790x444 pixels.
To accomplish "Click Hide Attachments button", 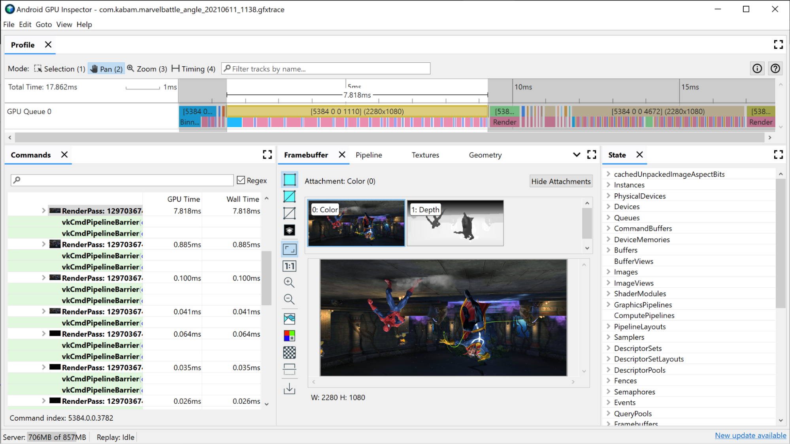I will tap(560, 180).
